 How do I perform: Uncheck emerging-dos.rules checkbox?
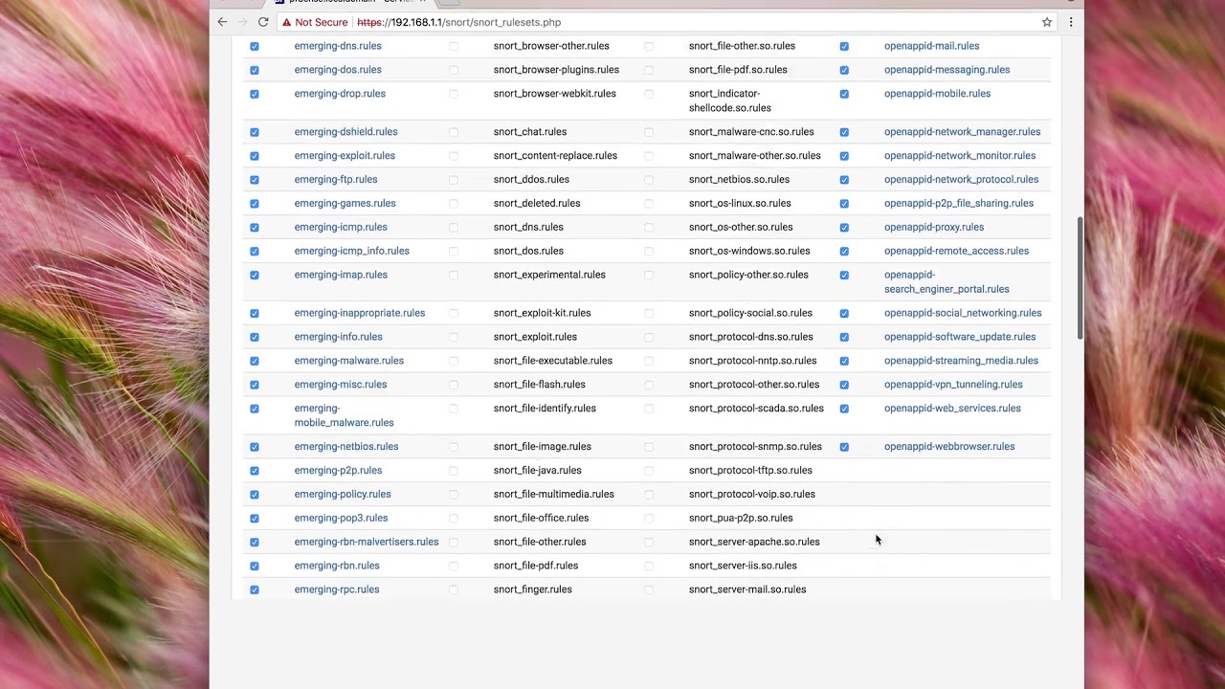(255, 70)
